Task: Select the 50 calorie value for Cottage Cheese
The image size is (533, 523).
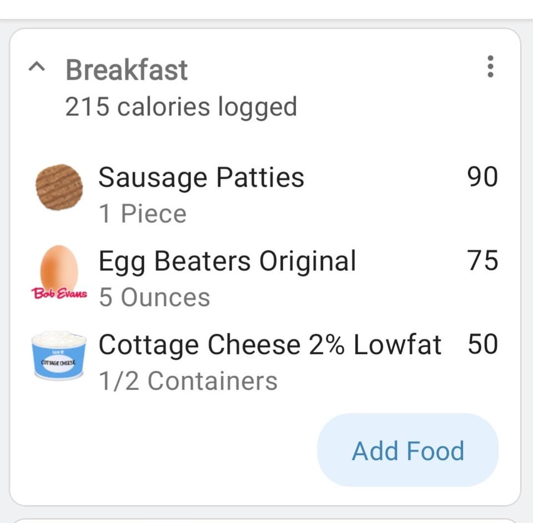Action: click(x=482, y=344)
